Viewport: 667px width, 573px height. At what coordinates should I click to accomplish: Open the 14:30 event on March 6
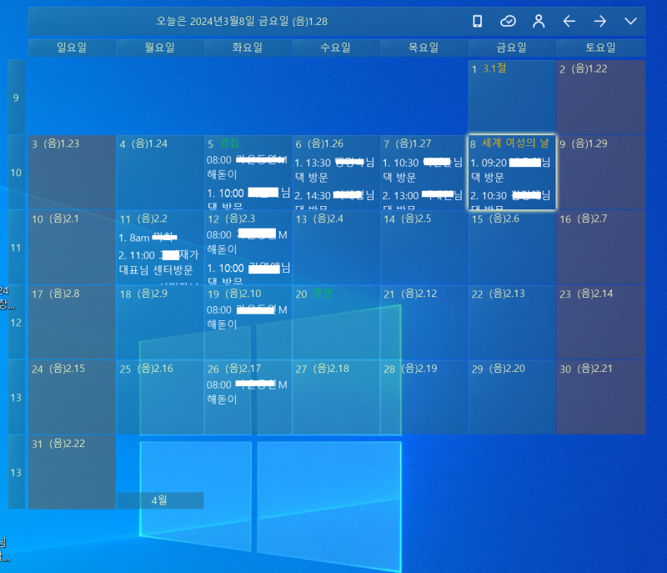coord(335,200)
